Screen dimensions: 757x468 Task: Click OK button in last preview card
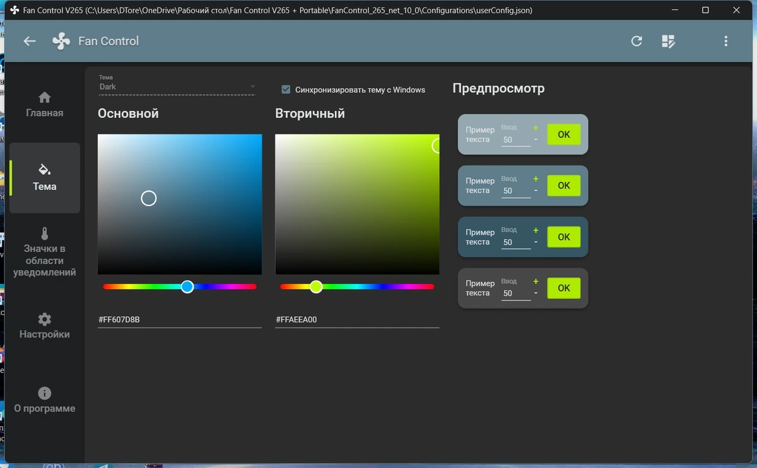click(x=563, y=288)
